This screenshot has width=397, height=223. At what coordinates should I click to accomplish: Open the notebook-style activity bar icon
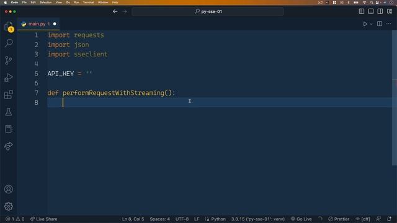coord(9,129)
